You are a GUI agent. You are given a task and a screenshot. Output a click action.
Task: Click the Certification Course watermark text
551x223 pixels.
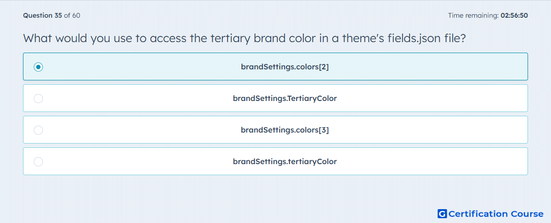tap(496, 214)
